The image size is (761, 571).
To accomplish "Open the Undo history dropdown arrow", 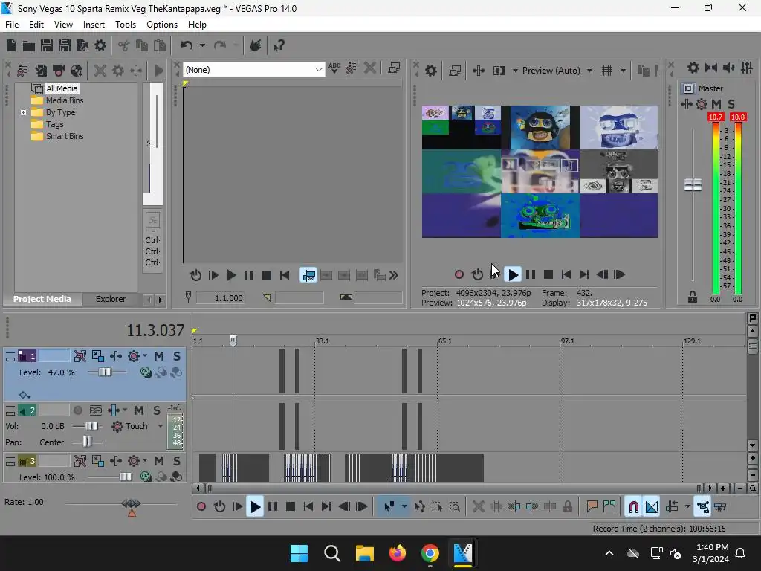I will point(202,45).
